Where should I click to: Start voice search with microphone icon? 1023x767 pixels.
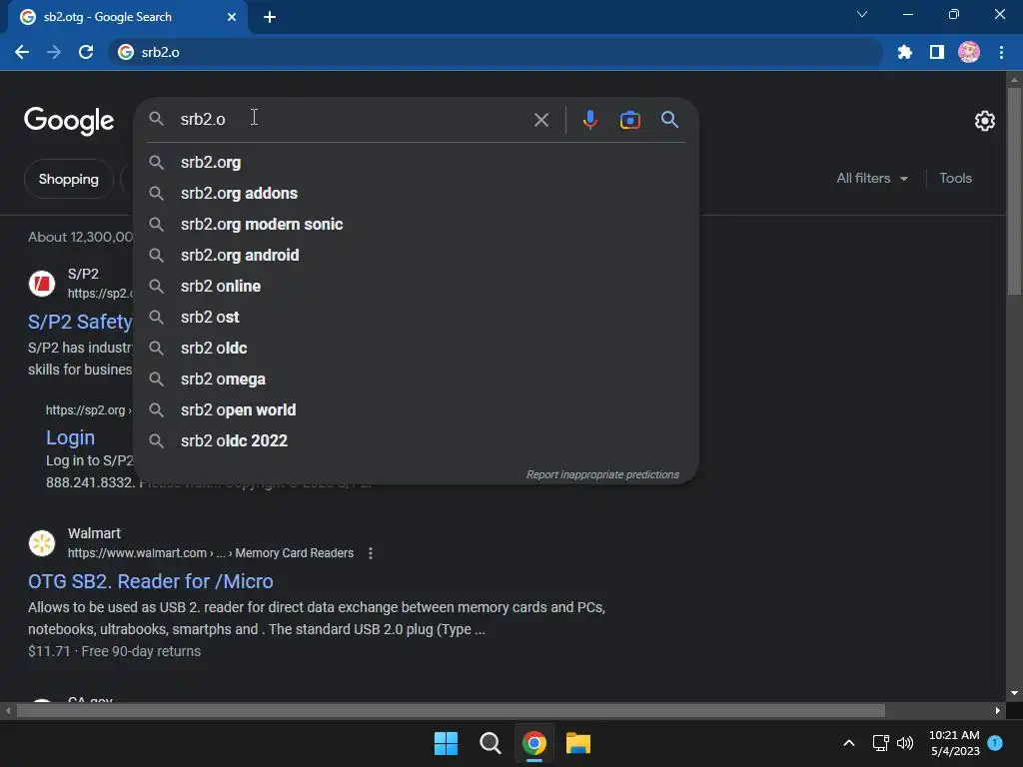(x=589, y=120)
